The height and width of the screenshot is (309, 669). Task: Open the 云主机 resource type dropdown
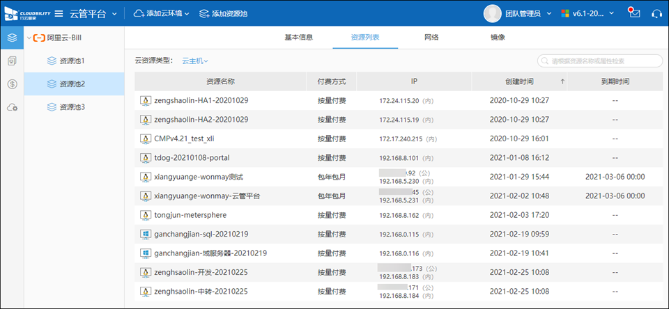click(195, 61)
